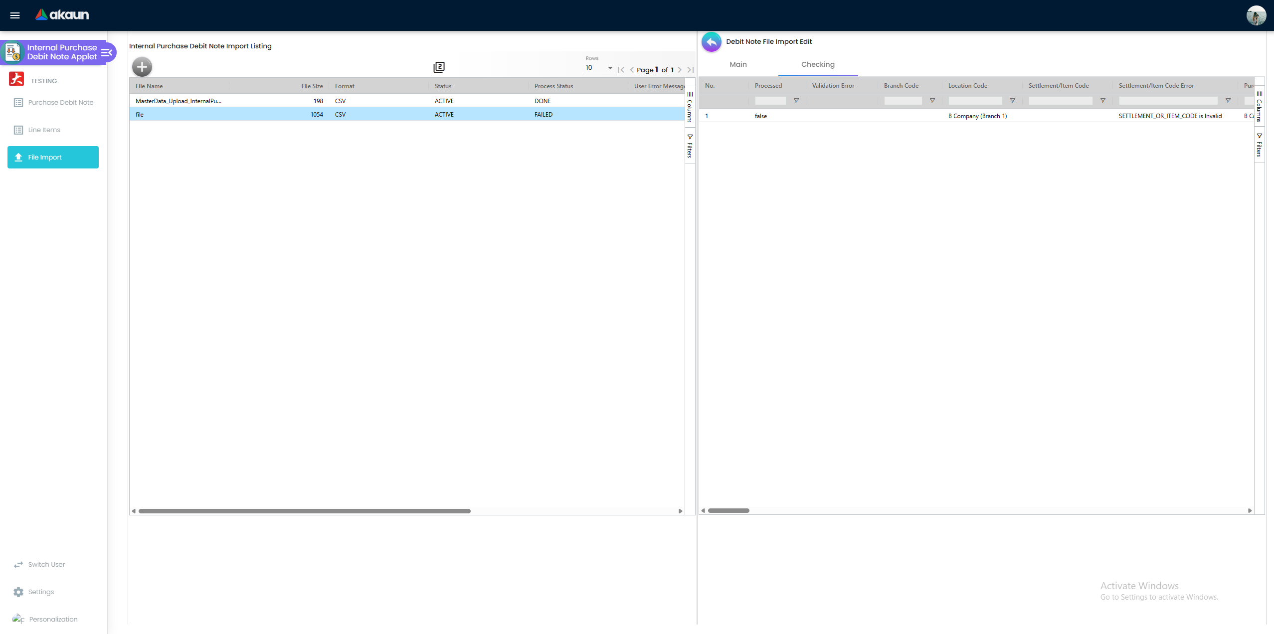Image resolution: width=1274 pixels, height=634 pixels.
Task: Open Columns panel of import listing
Action: [x=690, y=106]
